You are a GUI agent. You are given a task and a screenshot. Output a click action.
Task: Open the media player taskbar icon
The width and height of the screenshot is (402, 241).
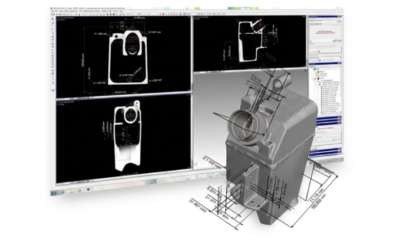coord(80,190)
